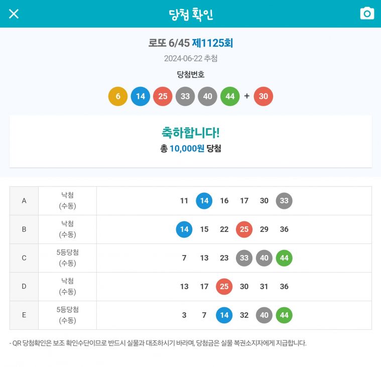381x367 pixels.
Task: Click the 2024-06-22 추첨 draw date text
Action: [x=191, y=59]
